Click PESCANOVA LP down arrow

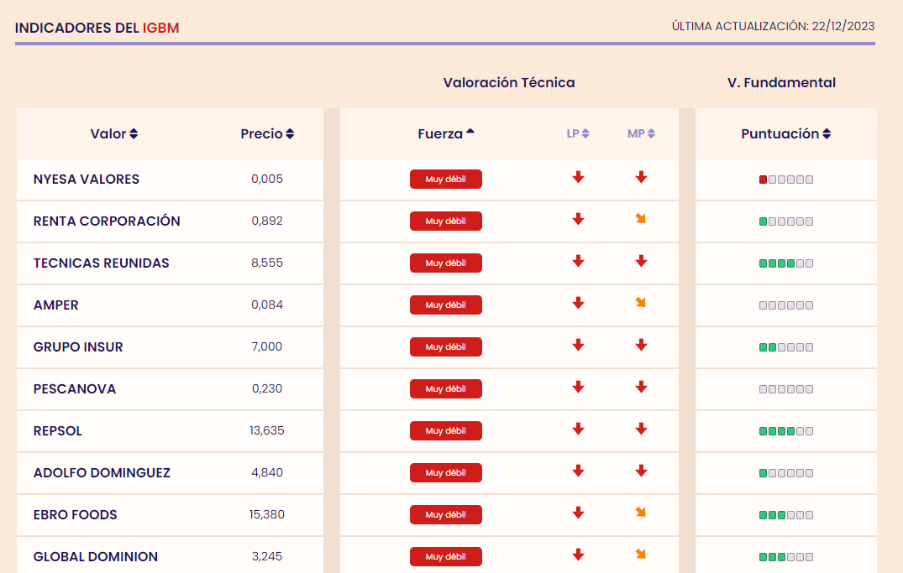tap(578, 388)
